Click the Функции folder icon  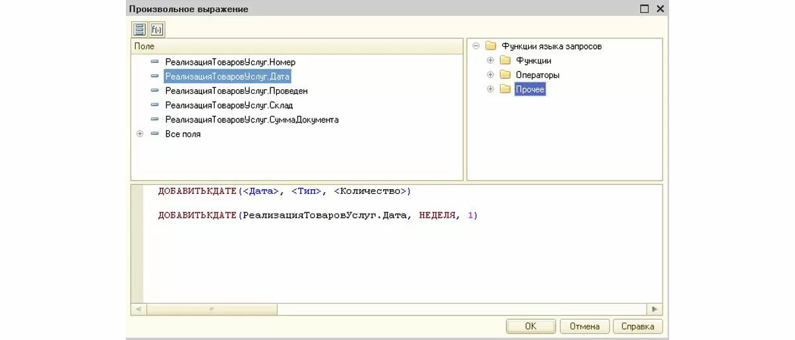[505, 60]
